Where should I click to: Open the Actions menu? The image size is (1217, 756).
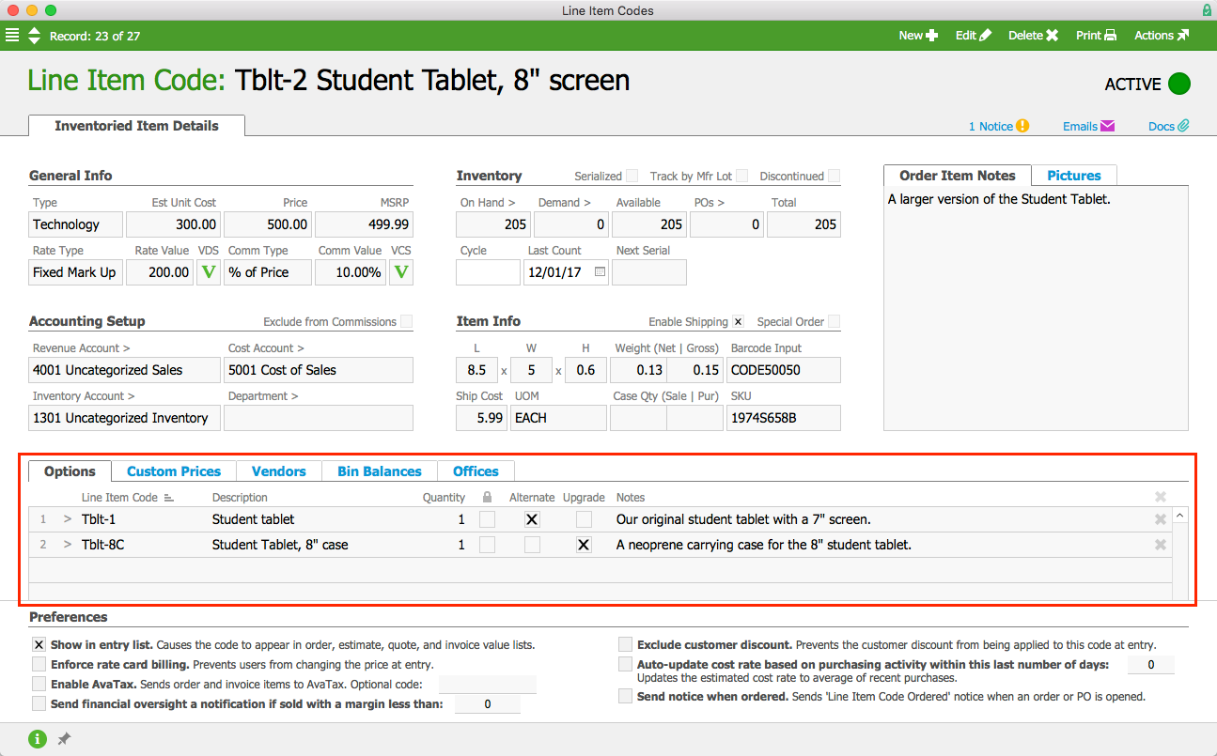point(1162,36)
